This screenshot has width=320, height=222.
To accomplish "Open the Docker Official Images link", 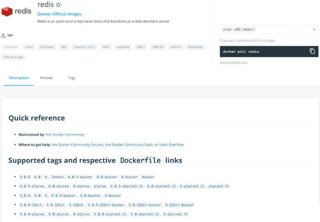I will (x=59, y=14).
